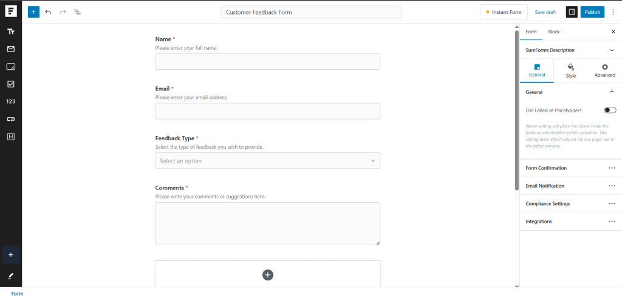Add a Dropdown field from sidebar
The height and width of the screenshot is (298, 622).
coord(11,119)
